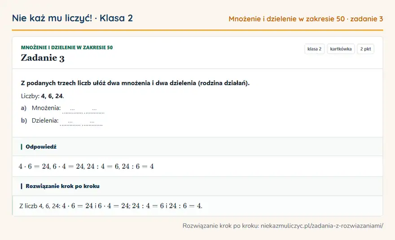Click the 'klasa 2' tag badge
This screenshot has height=240, width=395.
coord(314,49)
